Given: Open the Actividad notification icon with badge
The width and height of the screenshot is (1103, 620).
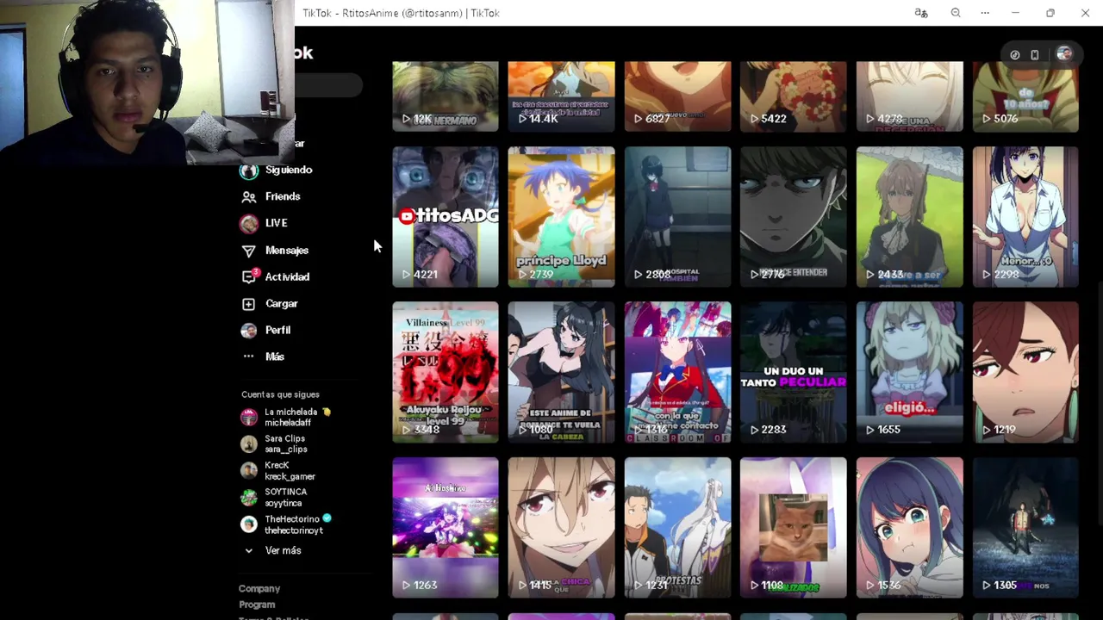Looking at the screenshot, I should 249,276.
